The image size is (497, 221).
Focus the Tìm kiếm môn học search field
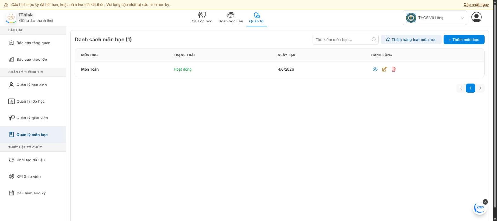tap(345, 40)
